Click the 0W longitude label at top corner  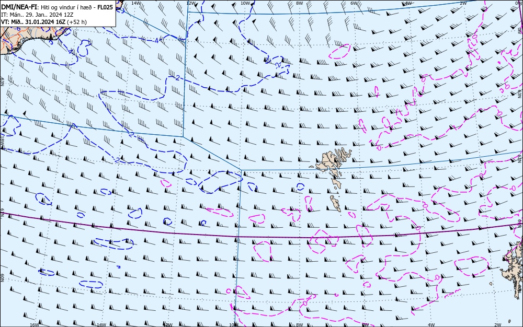pos(518,3)
